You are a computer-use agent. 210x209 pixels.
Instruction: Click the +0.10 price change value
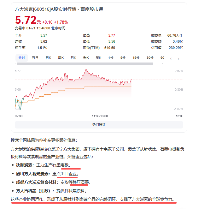point(47,22)
